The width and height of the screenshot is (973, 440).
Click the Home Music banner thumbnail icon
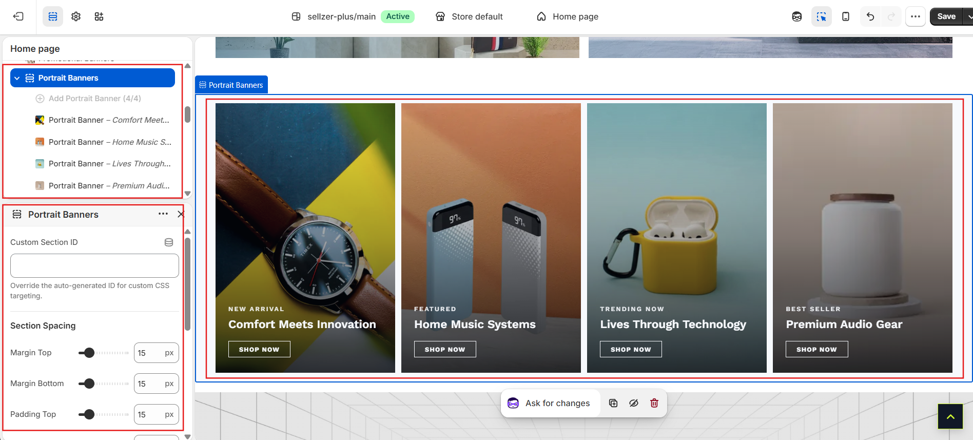pos(40,142)
